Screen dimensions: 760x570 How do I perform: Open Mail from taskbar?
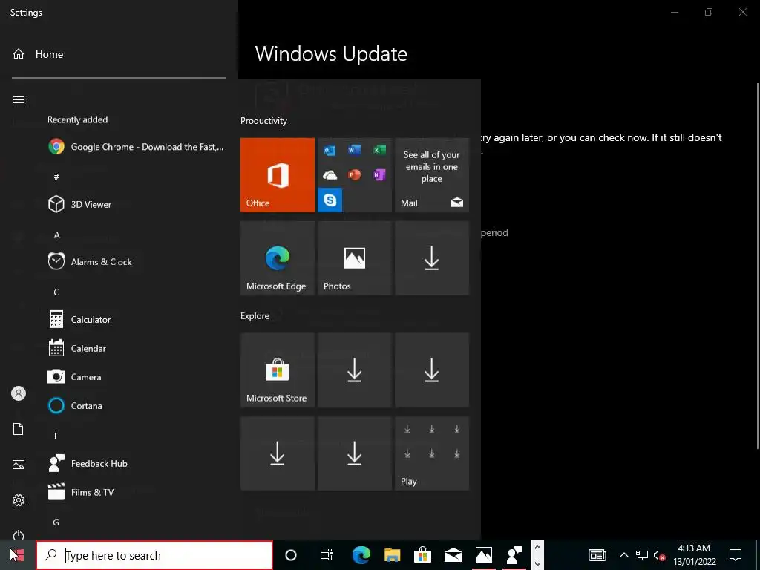coord(453,555)
